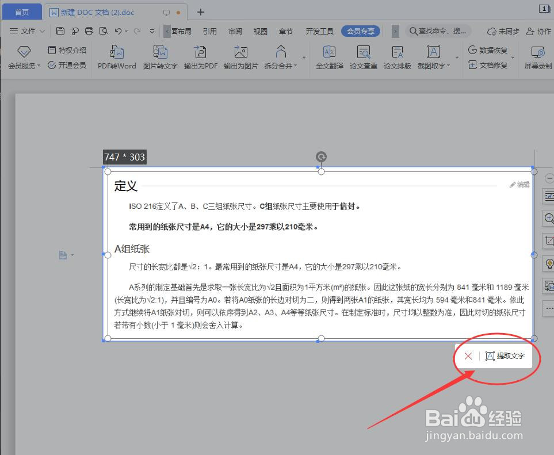Image resolution: width=554 pixels, height=455 pixels.
Task: Switch to the 审阅 ribbon tab
Action: pos(235,31)
